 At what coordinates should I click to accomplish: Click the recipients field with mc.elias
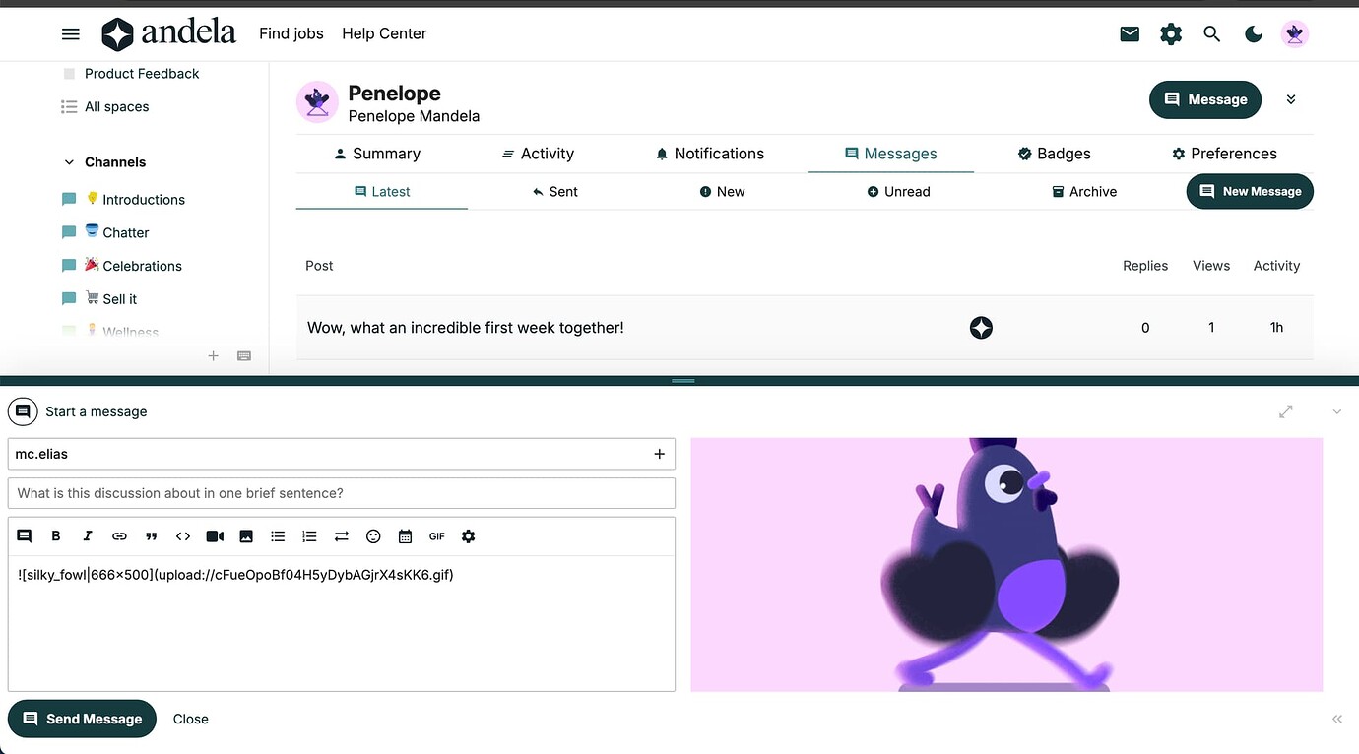coord(342,454)
